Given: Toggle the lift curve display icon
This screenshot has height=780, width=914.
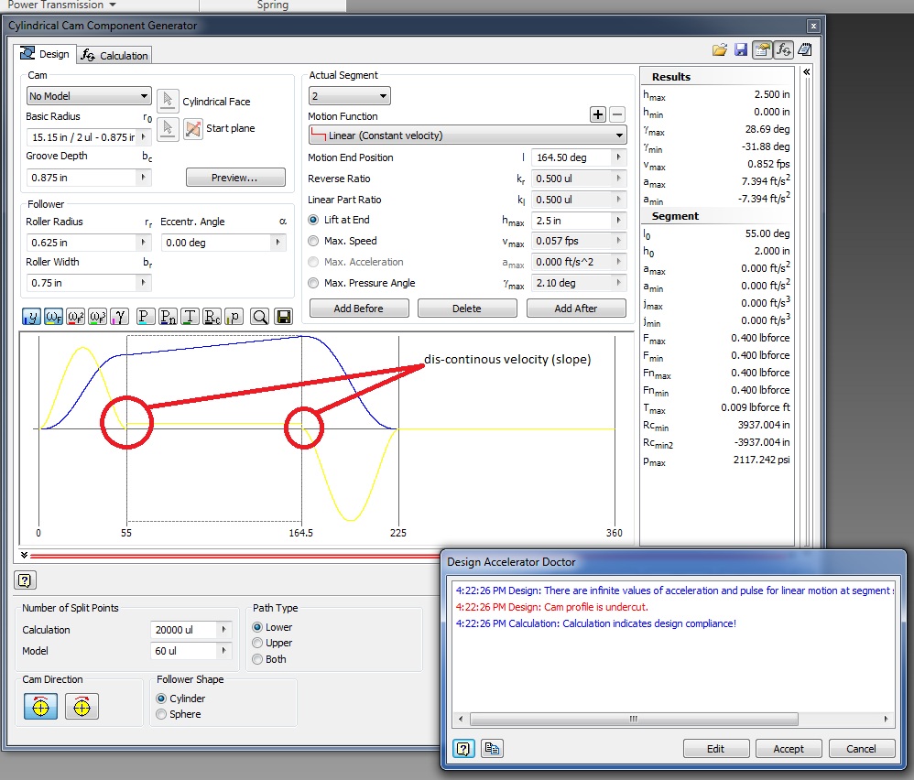Looking at the screenshot, I should (x=33, y=316).
